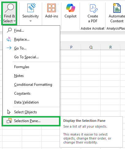Select column R header
The image size is (125, 149).
pyautogui.click(x=111, y=47)
